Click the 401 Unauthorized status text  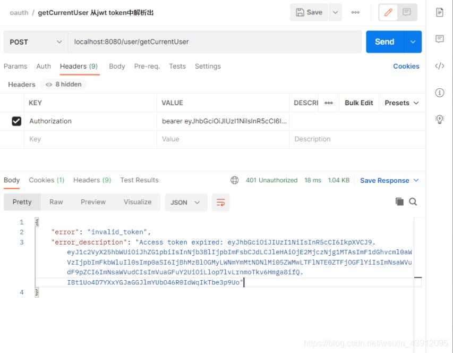tap(271, 180)
